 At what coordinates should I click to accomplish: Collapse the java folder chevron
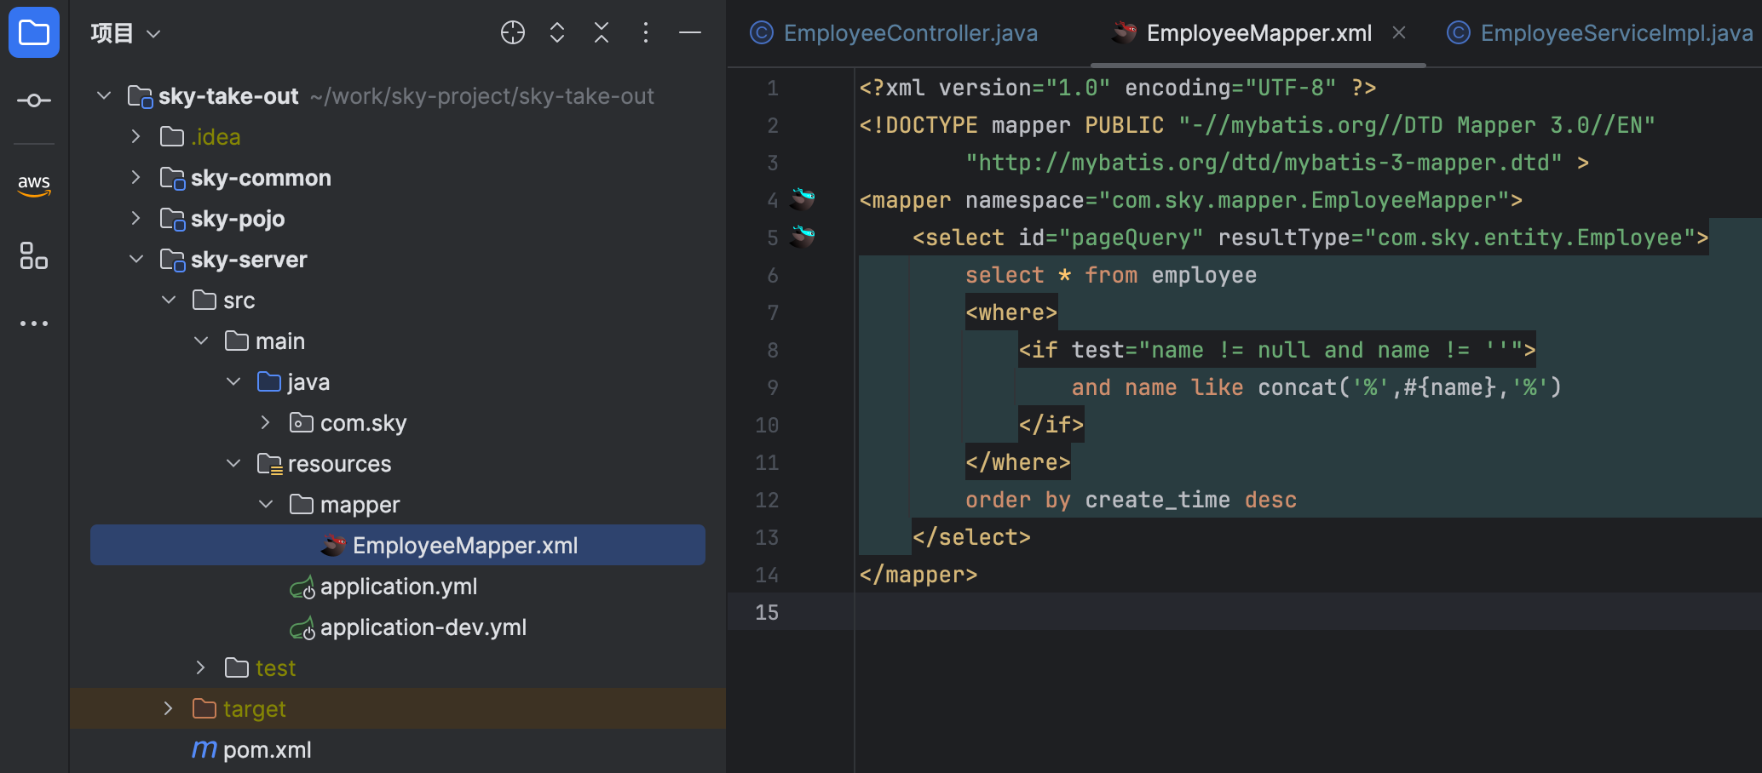tap(233, 381)
